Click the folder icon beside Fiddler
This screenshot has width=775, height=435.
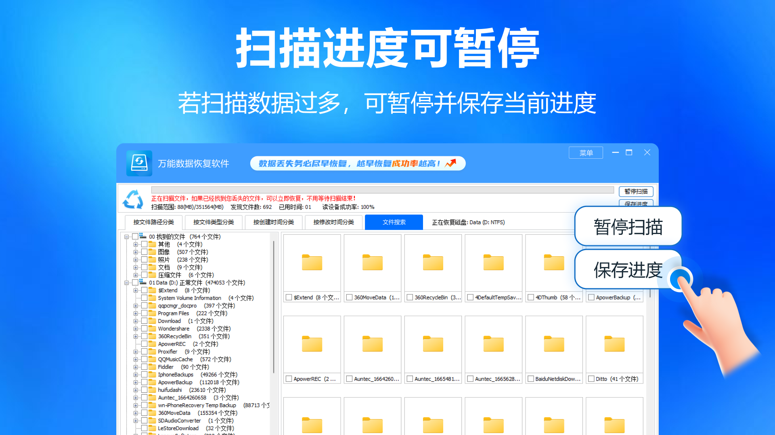click(152, 367)
